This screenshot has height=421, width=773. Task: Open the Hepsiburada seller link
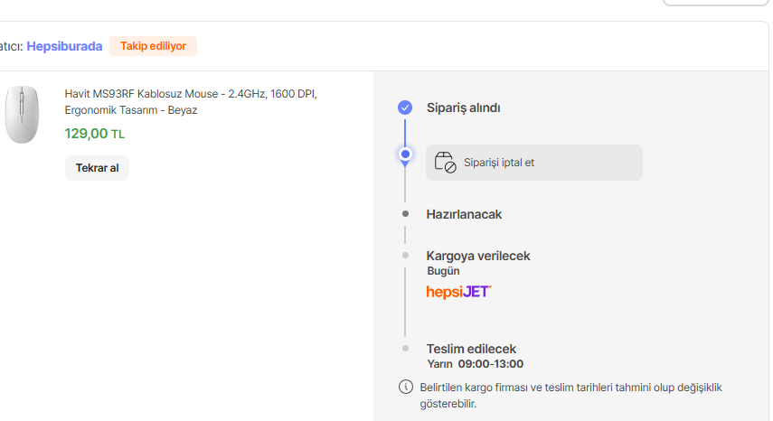point(64,46)
